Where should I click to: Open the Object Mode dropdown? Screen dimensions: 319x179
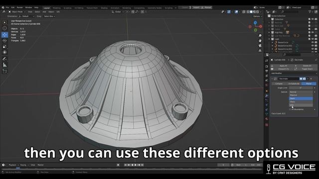click(x=17, y=12)
